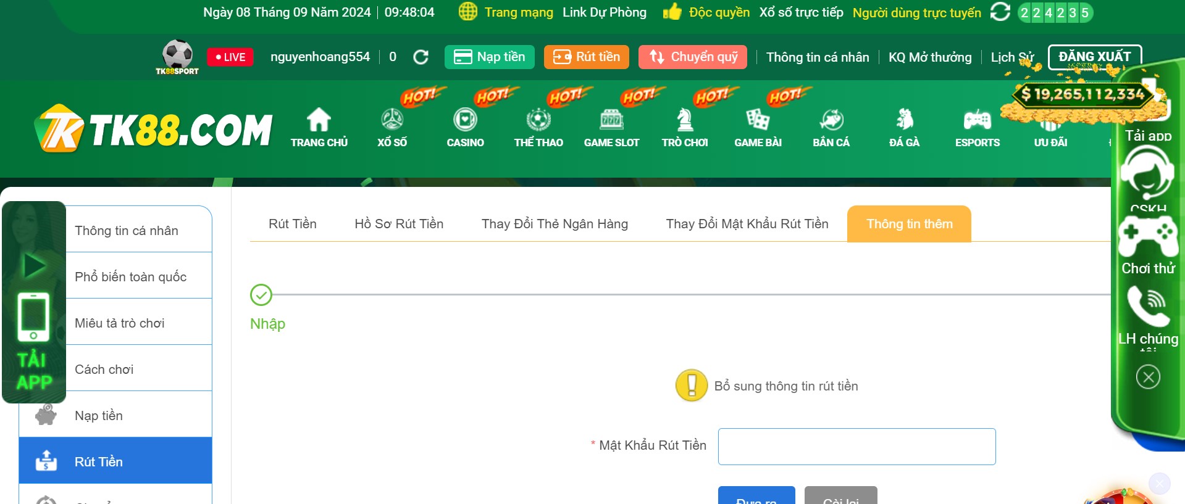Open Đá Gà cockfight menu
Image resolution: width=1185 pixels, height=504 pixels.
[904, 128]
